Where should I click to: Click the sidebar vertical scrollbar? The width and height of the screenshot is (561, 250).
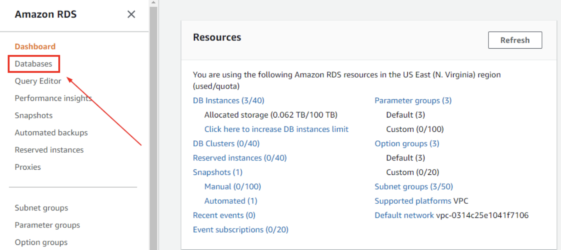pyautogui.click(x=153, y=127)
